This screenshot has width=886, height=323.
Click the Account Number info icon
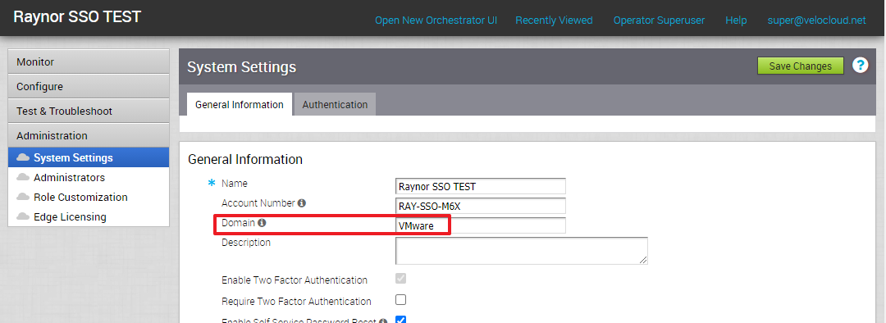tap(302, 203)
